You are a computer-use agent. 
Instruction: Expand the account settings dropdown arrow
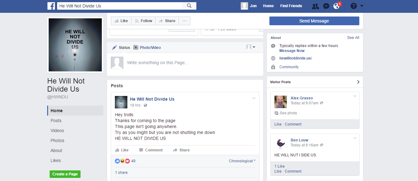(x=362, y=6)
